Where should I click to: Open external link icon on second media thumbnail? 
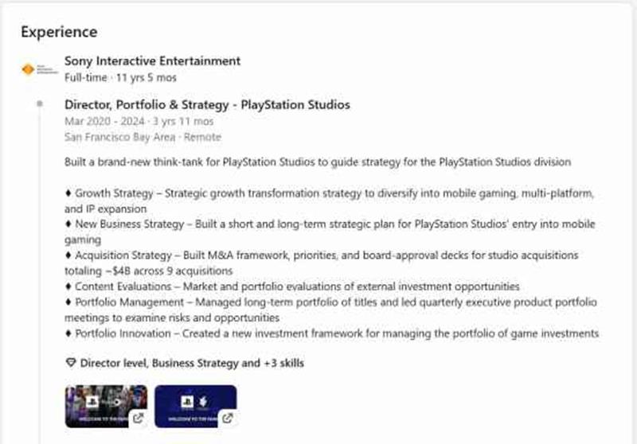(x=227, y=418)
